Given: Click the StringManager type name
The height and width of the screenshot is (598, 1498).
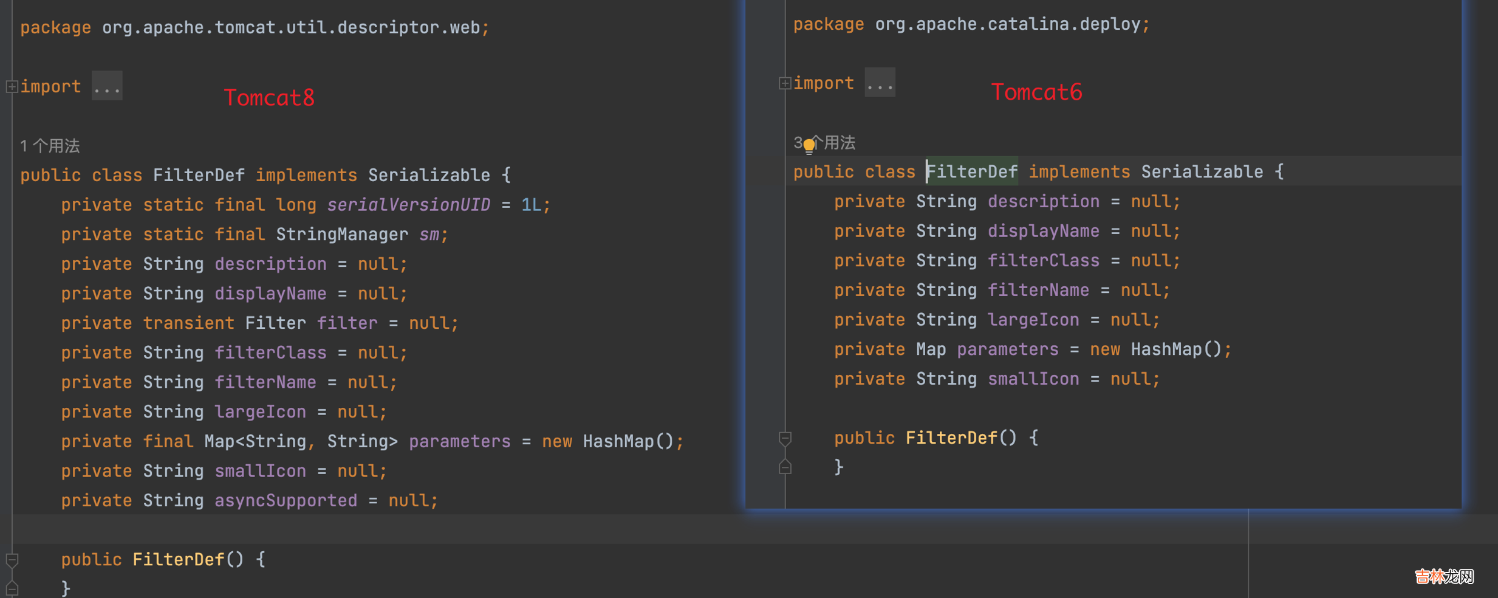Looking at the screenshot, I should (x=342, y=235).
